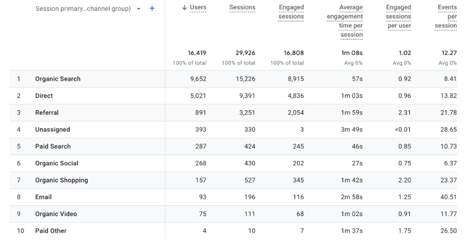Sort by the Sessions column header
The height and width of the screenshot is (241, 469).
point(242,7)
